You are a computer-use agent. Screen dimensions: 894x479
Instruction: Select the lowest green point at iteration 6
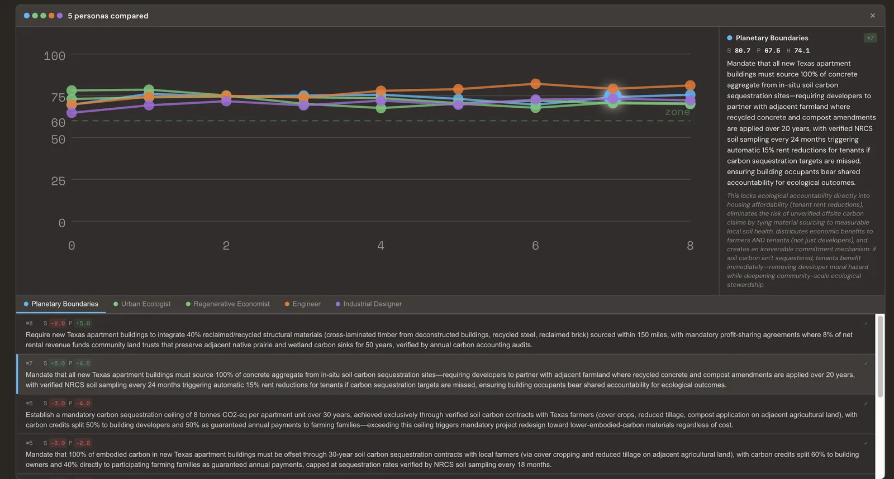pyautogui.click(x=535, y=107)
